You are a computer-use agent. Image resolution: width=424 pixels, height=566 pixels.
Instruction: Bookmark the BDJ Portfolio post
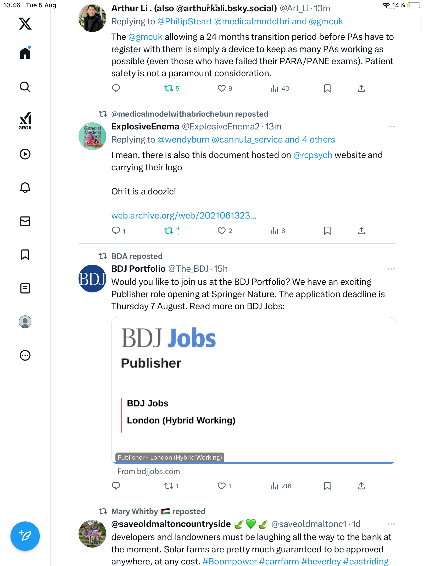click(327, 486)
